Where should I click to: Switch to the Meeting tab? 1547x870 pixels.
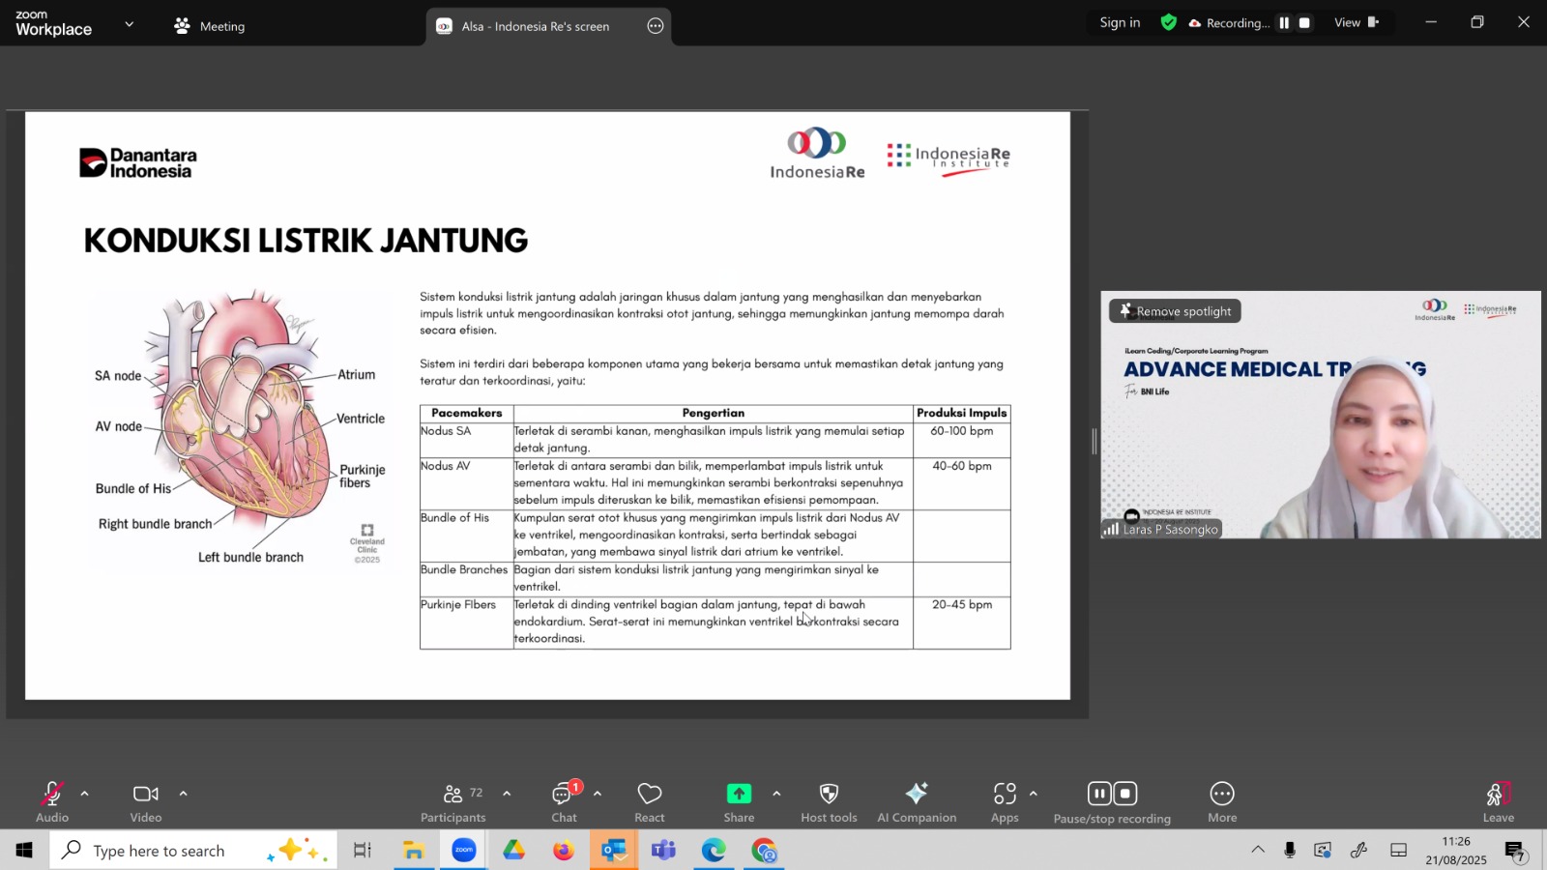click(210, 26)
